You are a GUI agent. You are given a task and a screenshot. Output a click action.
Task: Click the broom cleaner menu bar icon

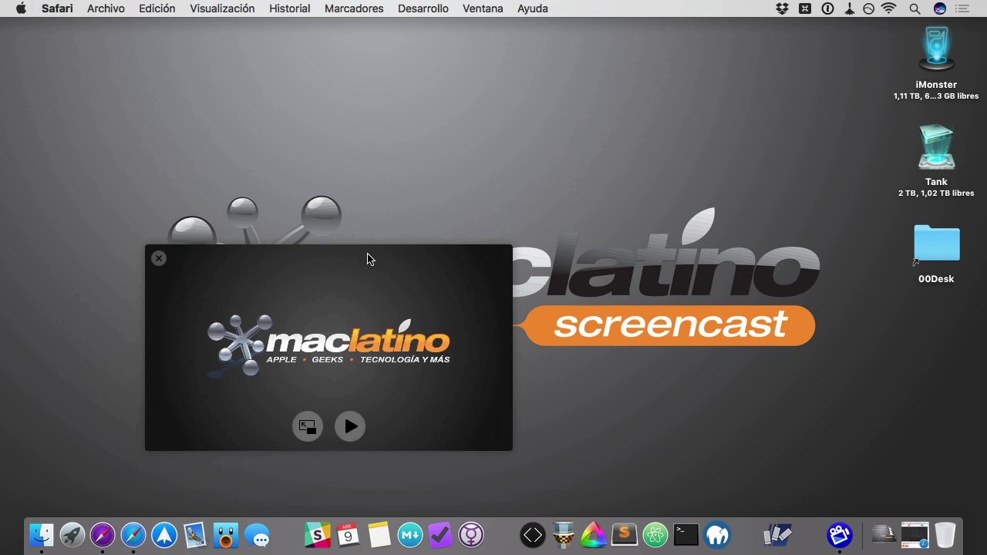[849, 8]
